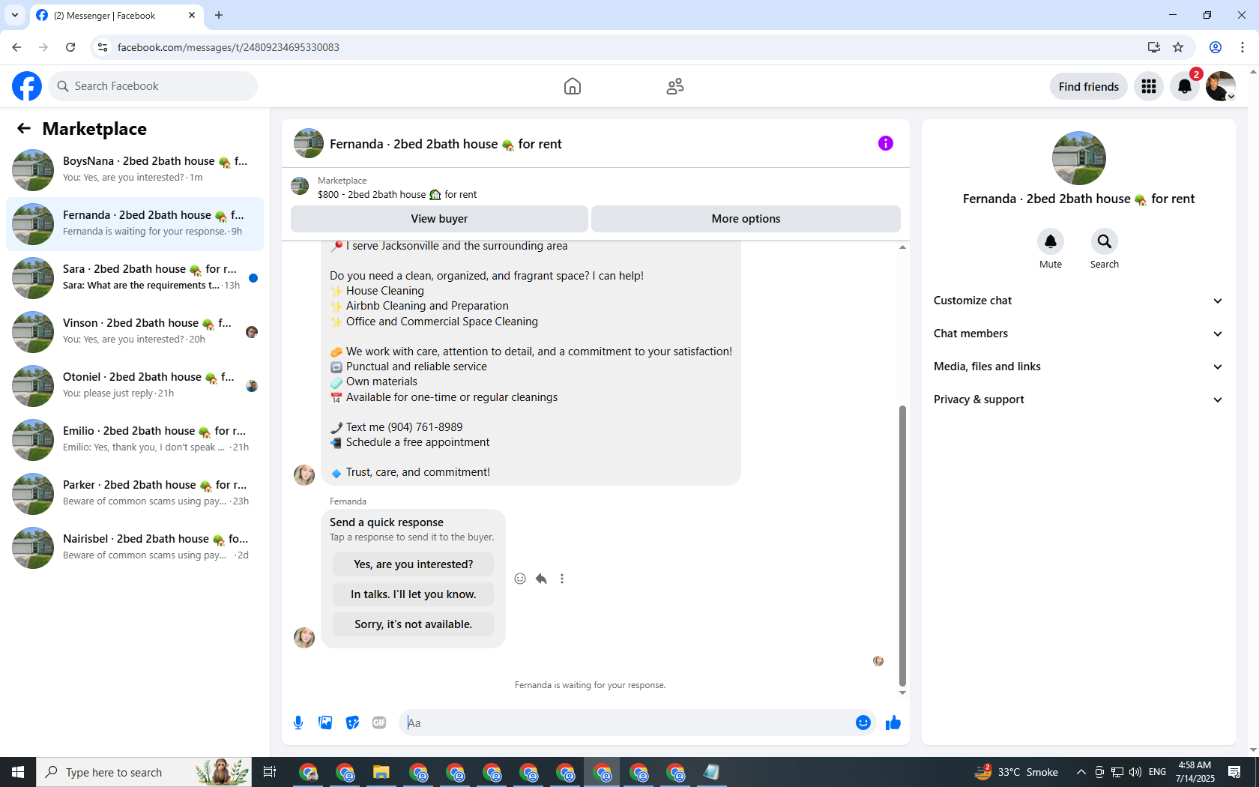Open site information icon in address bar
Viewport: 1259px width, 787px height.
pyautogui.click(x=103, y=47)
